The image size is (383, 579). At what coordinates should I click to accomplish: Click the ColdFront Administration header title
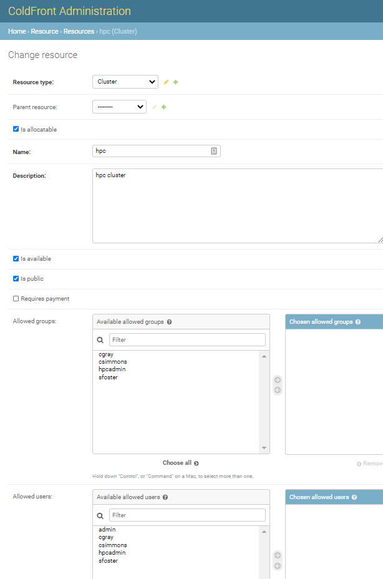coord(69,11)
